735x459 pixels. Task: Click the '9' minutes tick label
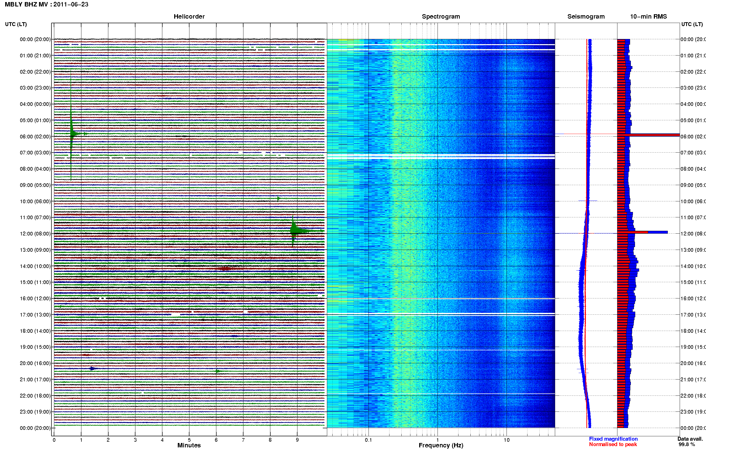click(297, 440)
